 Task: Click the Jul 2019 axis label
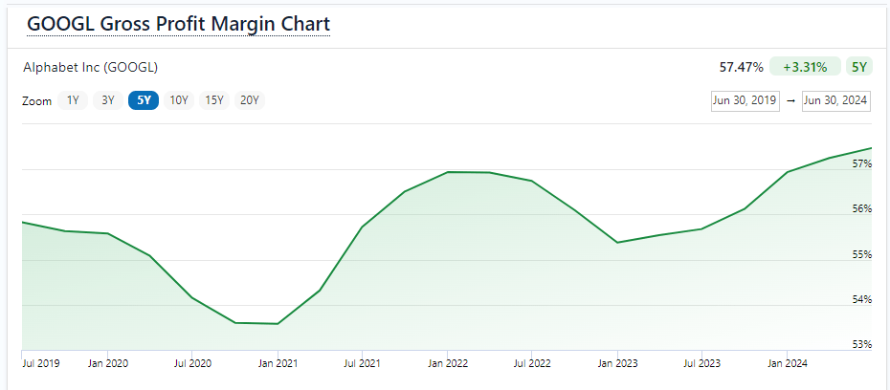41,363
